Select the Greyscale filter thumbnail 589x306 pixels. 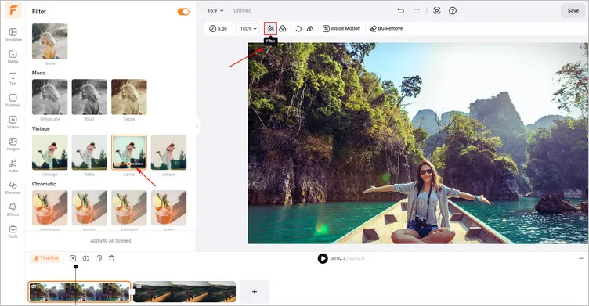(x=50, y=97)
